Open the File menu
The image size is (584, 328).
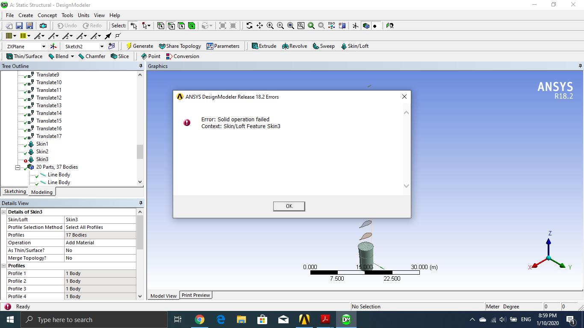click(x=10, y=15)
